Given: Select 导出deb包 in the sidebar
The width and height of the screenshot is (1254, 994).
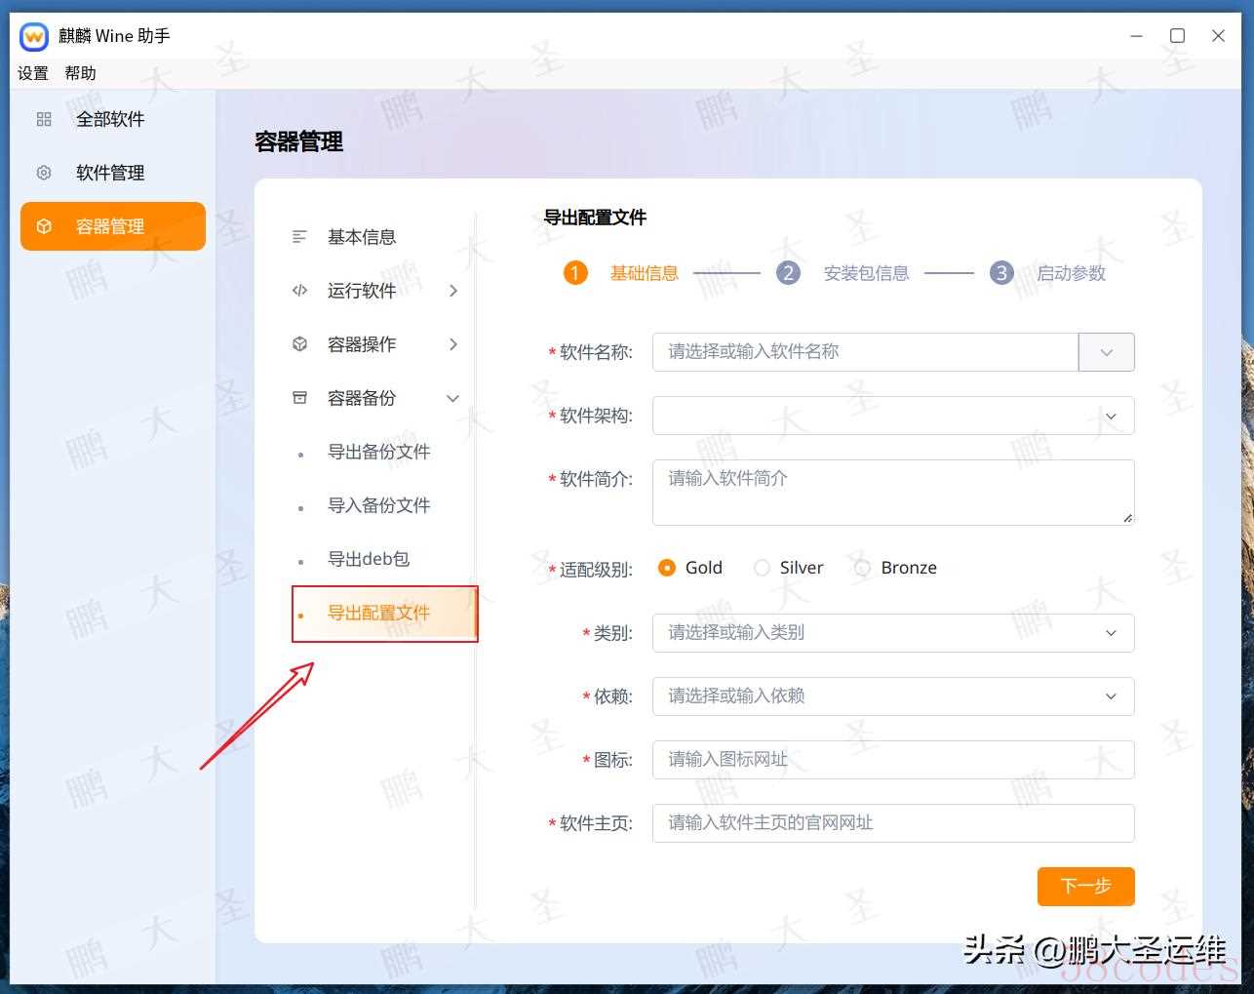Looking at the screenshot, I should pos(368,559).
